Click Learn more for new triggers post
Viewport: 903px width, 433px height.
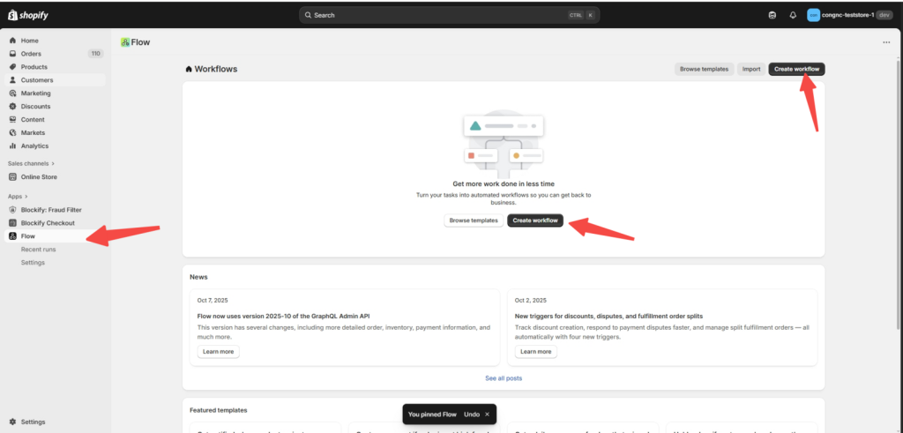536,352
